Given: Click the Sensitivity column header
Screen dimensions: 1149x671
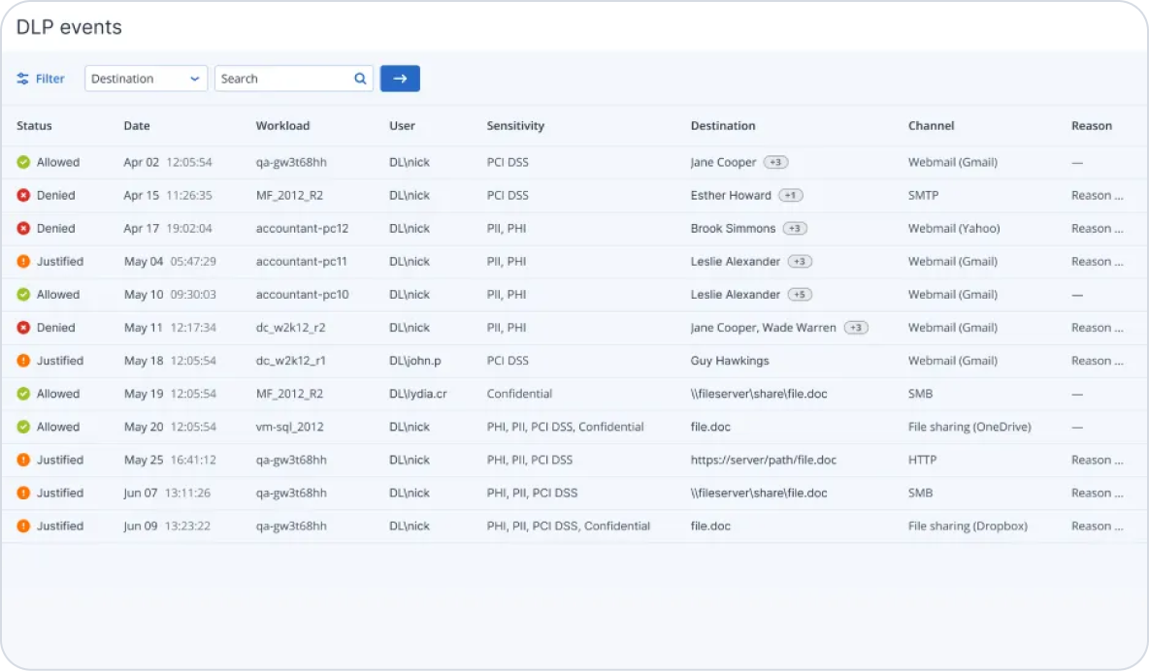Looking at the screenshot, I should (515, 126).
